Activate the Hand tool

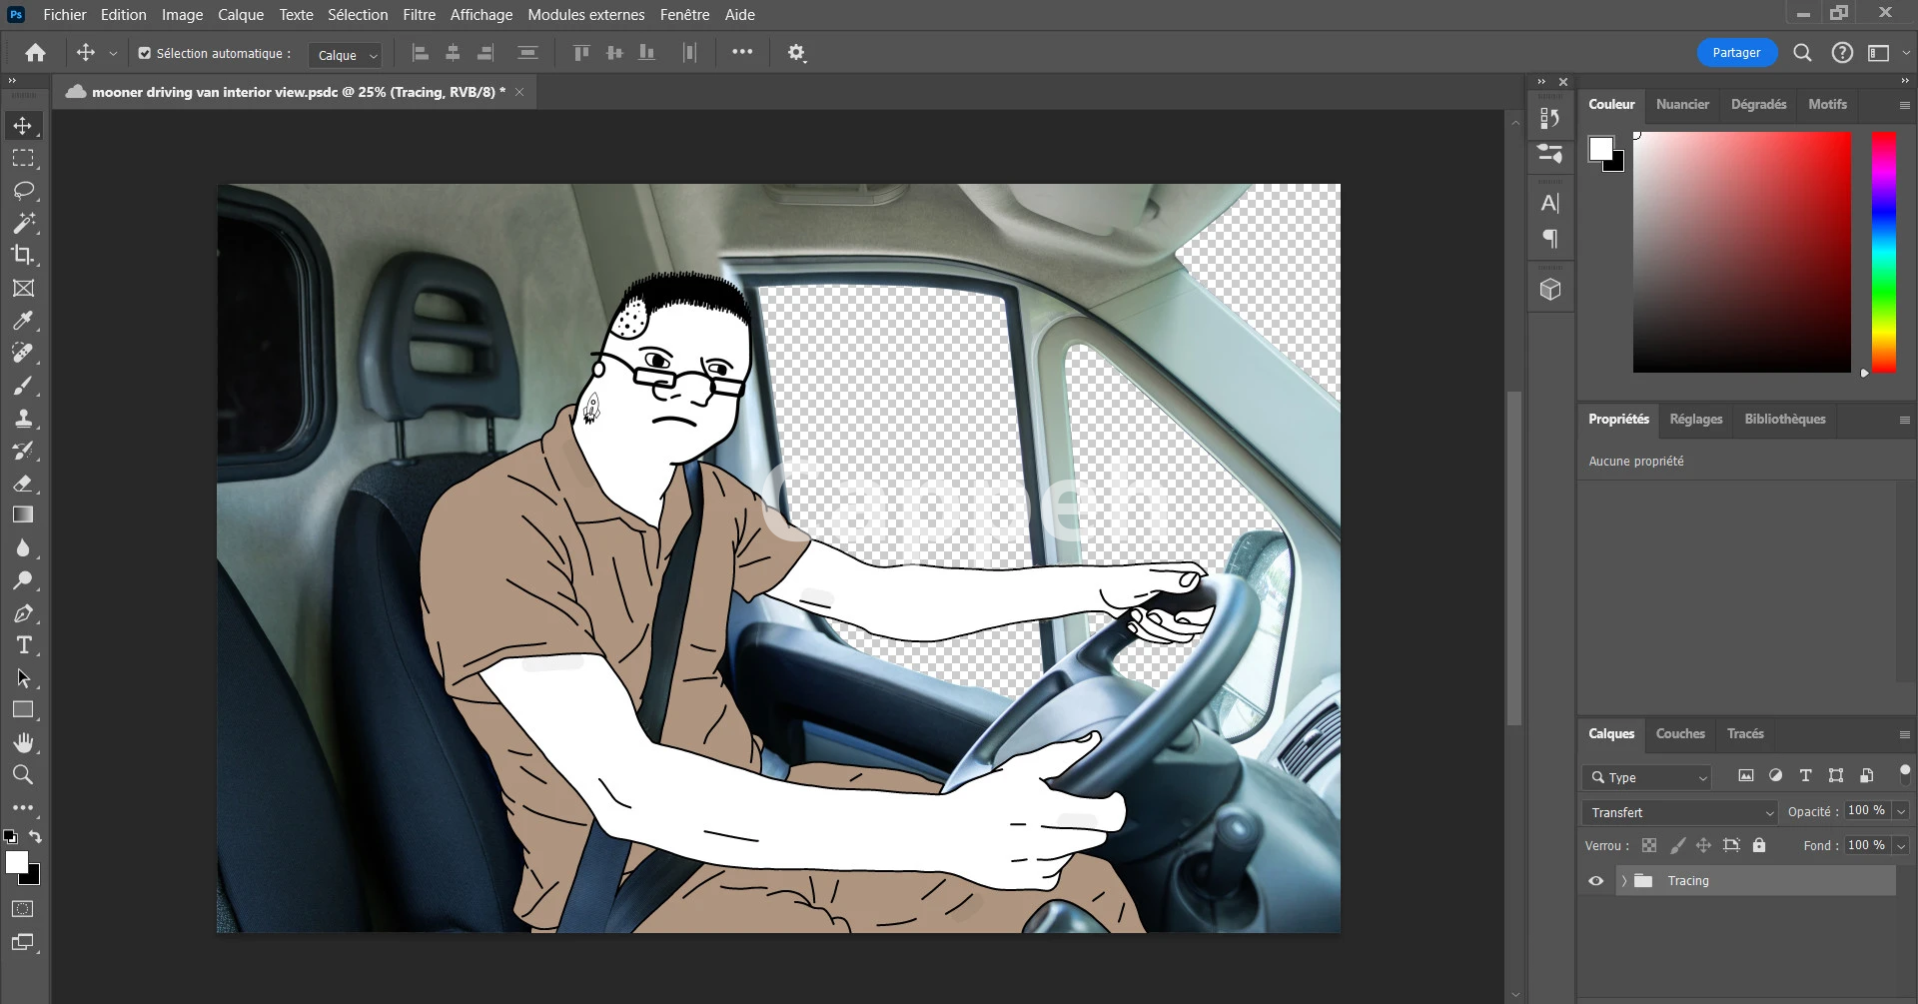[23, 742]
